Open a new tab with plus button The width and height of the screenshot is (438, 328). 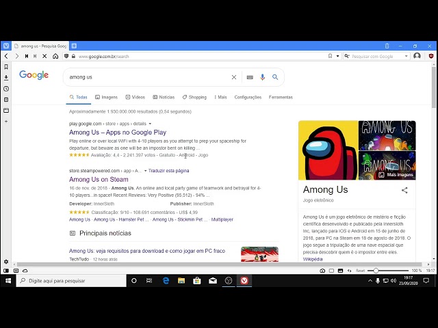pos(74,46)
